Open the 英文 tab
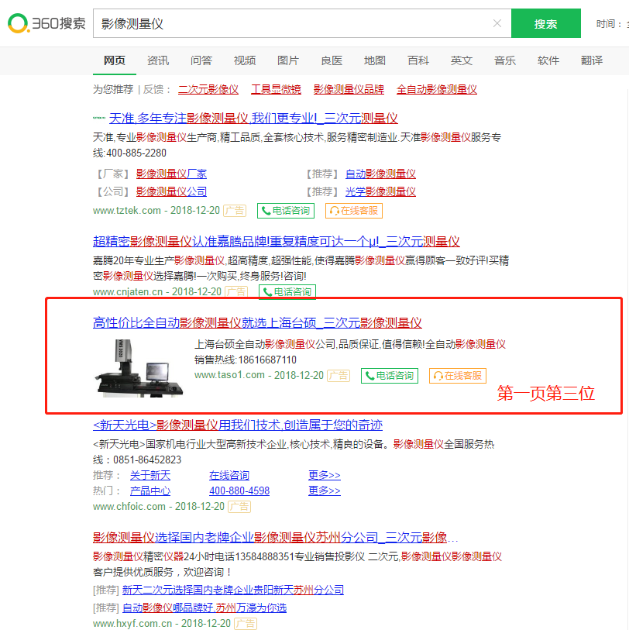This screenshot has height=630, width=629. [x=462, y=60]
